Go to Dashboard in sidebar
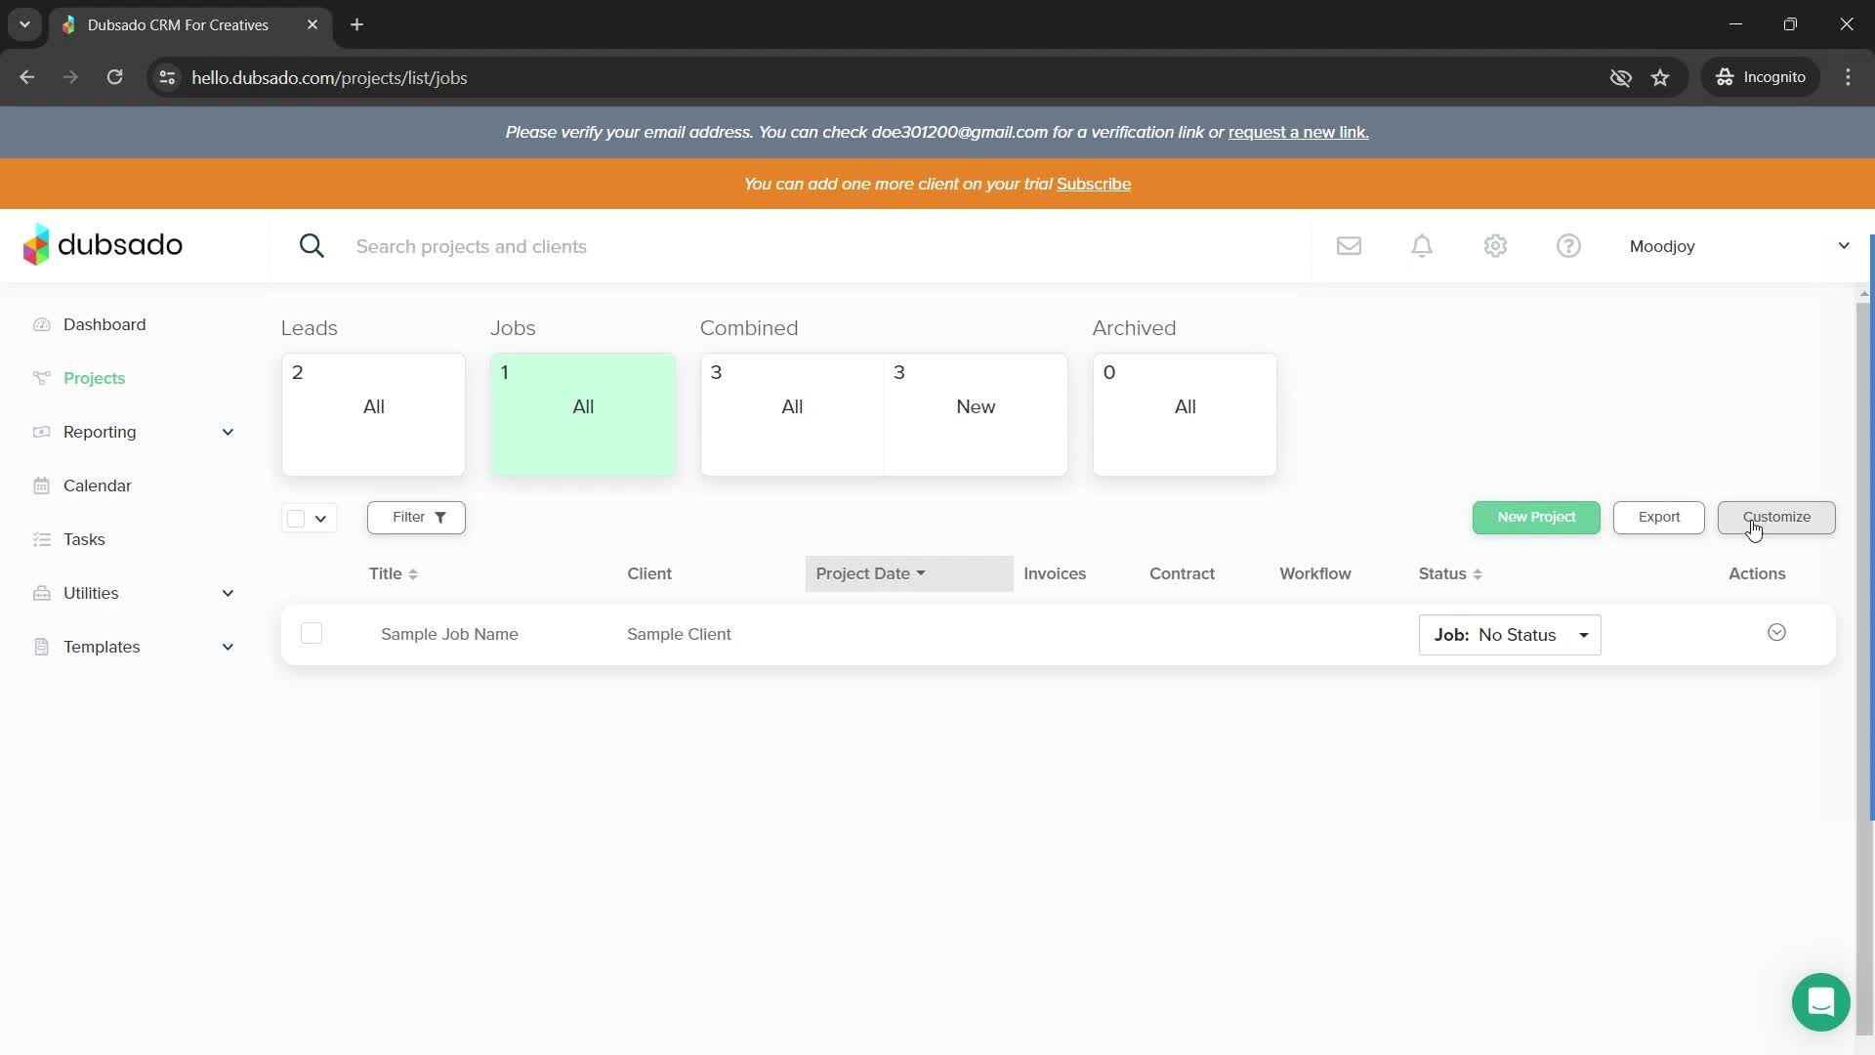Viewport: 1875px width, 1055px height. 104,324
